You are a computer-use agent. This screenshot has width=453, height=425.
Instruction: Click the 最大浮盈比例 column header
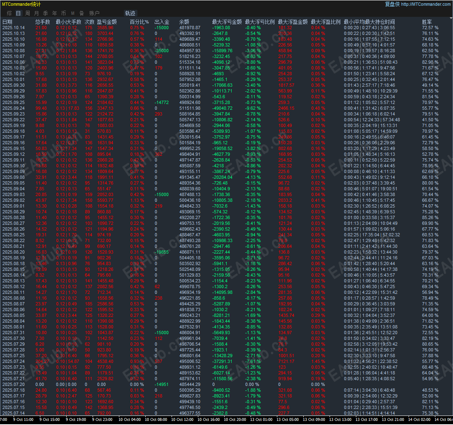coord(325,22)
